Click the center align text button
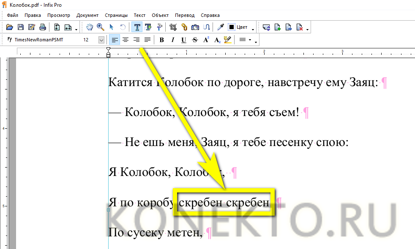This screenshot has width=415, height=249. pyautogui.click(x=126, y=40)
